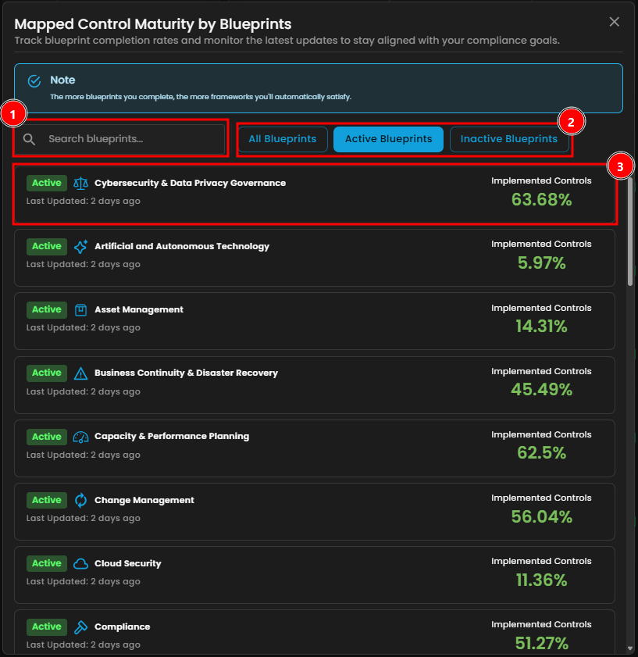
Task: Open the Cloud Security blueprint title
Action: tap(127, 563)
